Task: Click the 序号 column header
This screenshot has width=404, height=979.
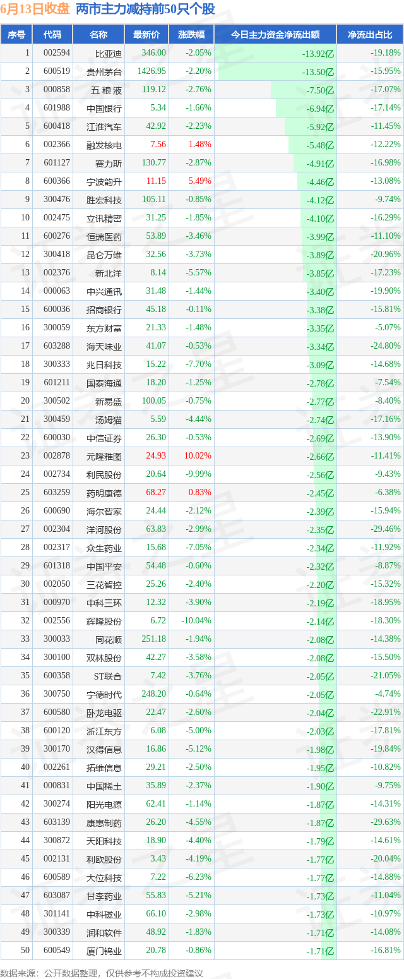Action: pyautogui.click(x=16, y=35)
